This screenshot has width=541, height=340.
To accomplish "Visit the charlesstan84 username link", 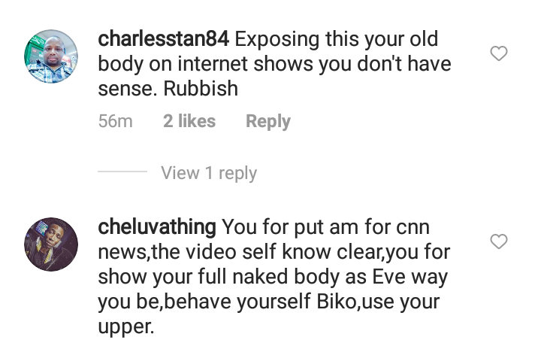I will (164, 38).
